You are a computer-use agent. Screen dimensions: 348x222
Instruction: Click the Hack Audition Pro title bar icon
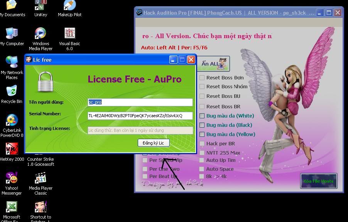(139, 12)
